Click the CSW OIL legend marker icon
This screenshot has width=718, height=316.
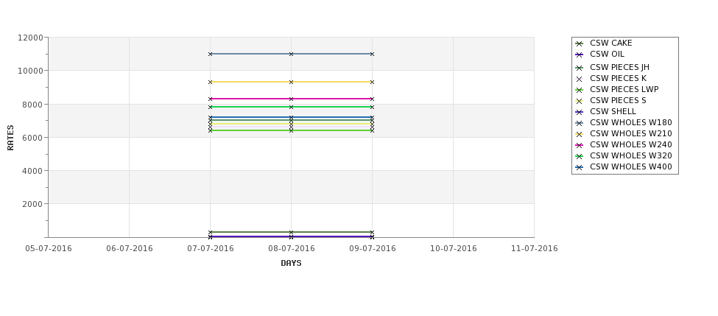(x=580, y=55)
